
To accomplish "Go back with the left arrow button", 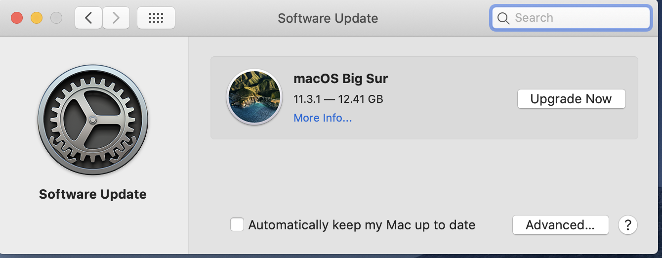I will [x=88, y=18].
